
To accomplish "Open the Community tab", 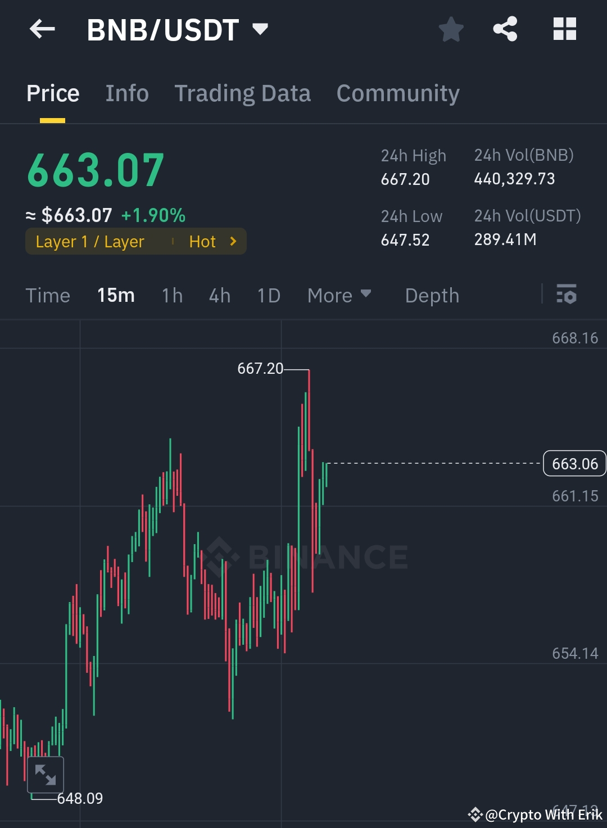I will pos(397,93).
